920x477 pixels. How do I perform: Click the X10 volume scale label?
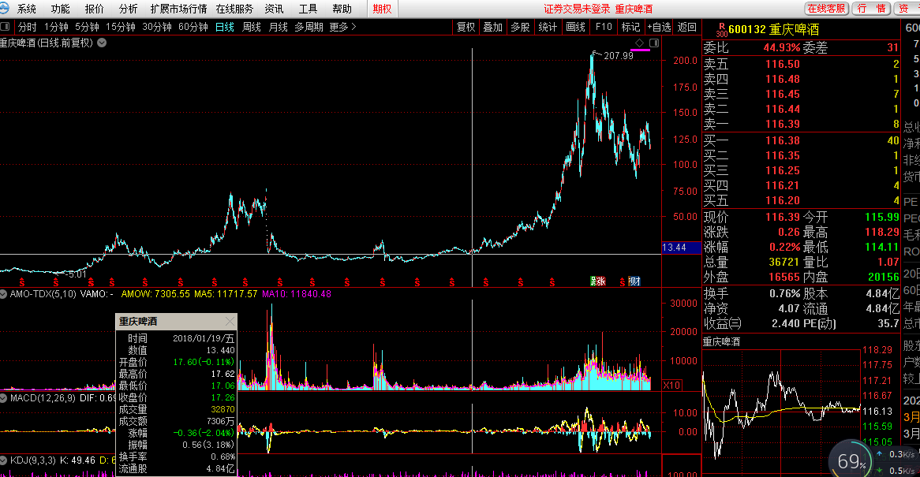pos(671,386)
